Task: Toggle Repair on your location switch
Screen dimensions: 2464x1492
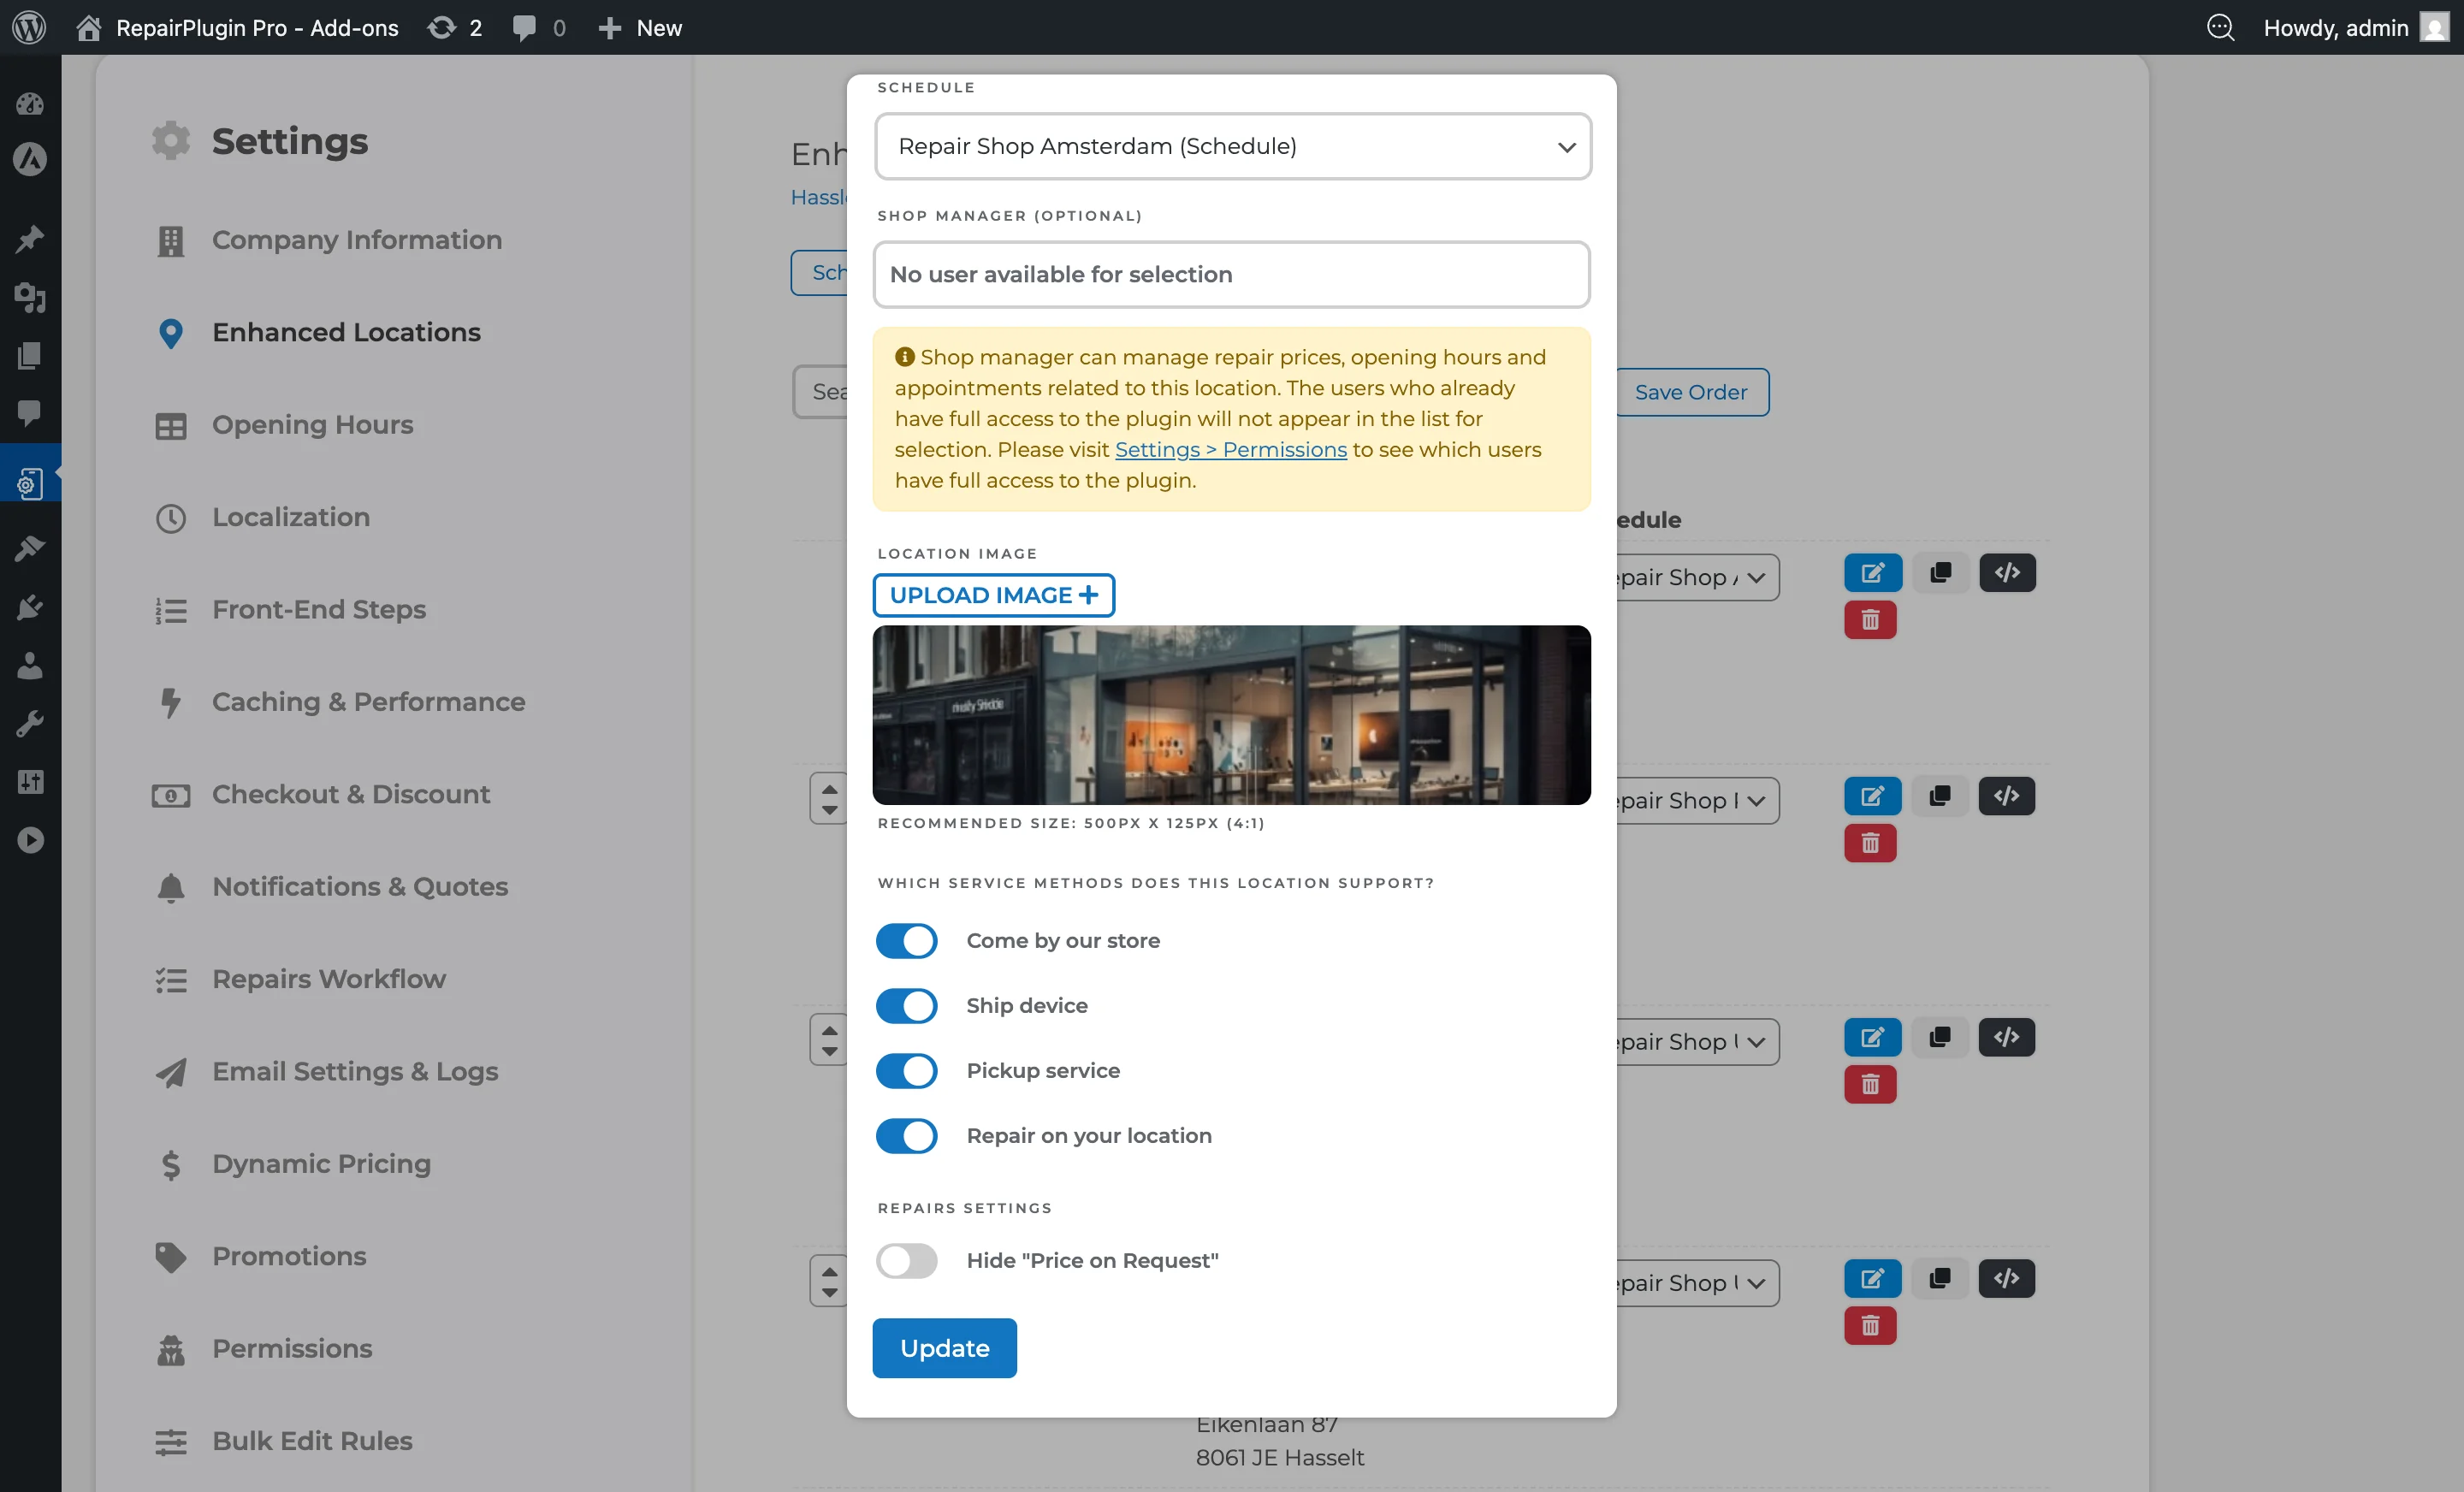Action: (907, 1136)
